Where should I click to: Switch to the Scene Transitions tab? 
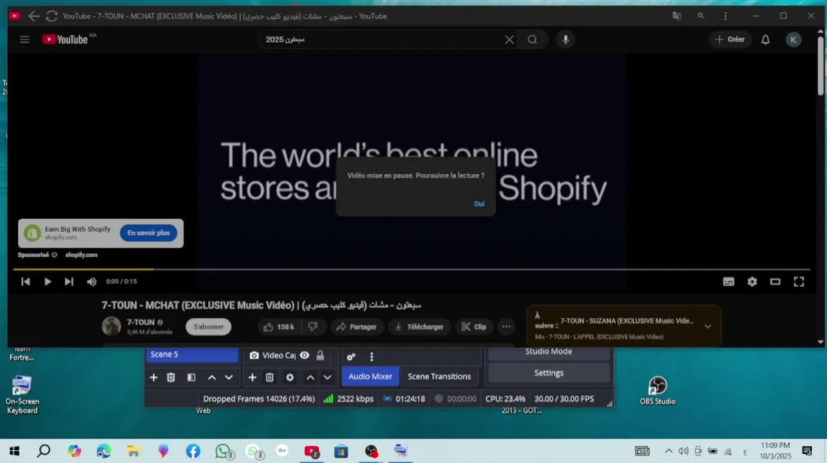[439, 376]
